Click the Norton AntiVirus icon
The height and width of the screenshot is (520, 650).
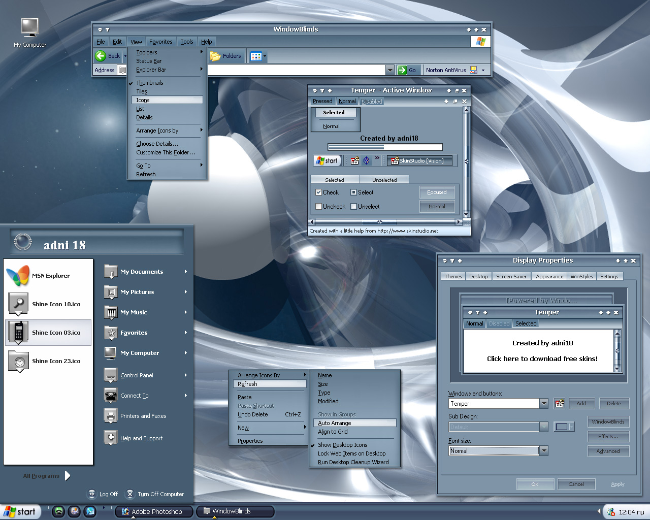click(x=473, y=70)
